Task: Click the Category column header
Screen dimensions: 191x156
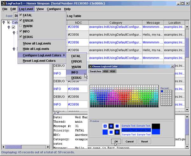Action: tap(115, 23)
